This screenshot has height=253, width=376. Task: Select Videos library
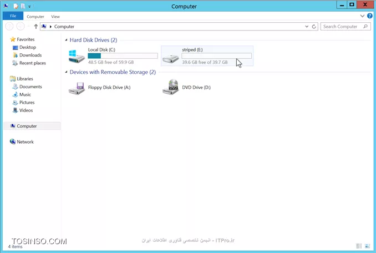point(26,110)
